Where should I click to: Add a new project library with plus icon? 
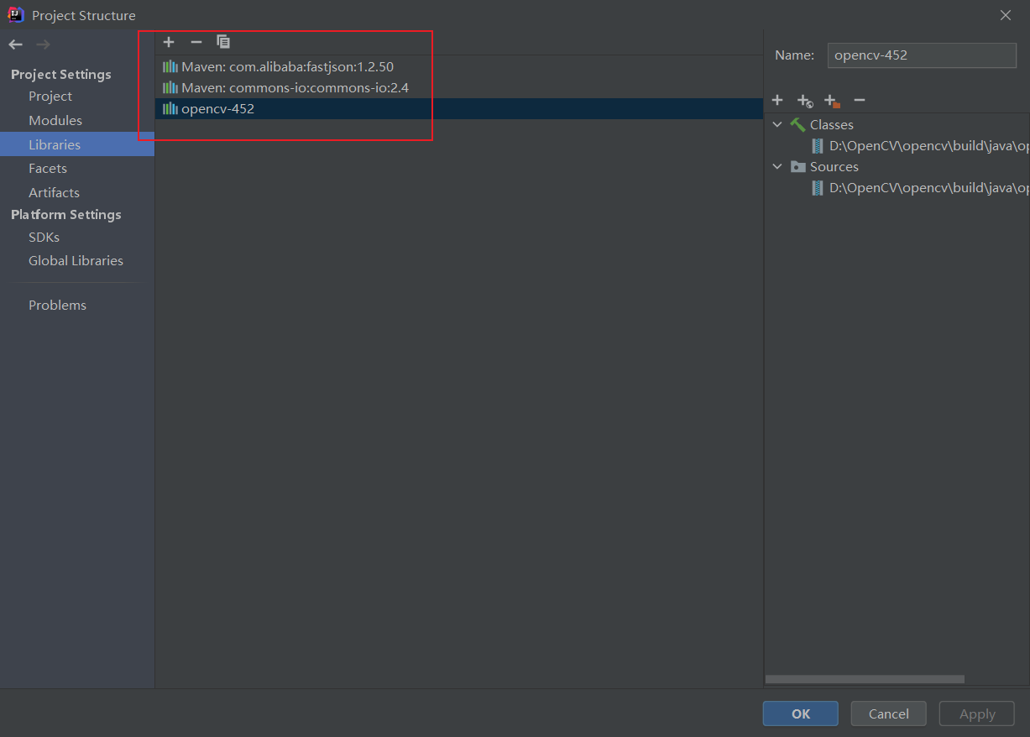pos(169,42)
